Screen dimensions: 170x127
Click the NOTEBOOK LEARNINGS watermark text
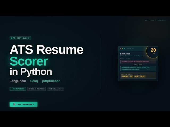155,20
